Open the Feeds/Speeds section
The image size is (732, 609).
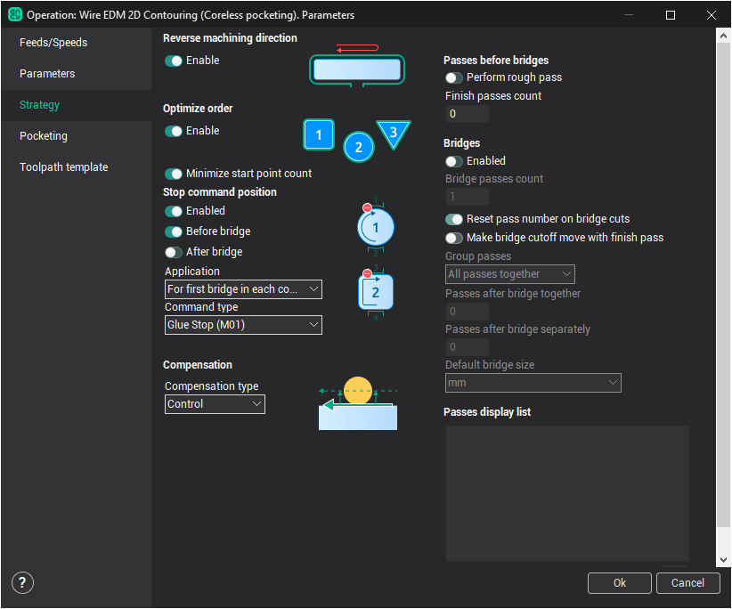click(x=53, y=43)
